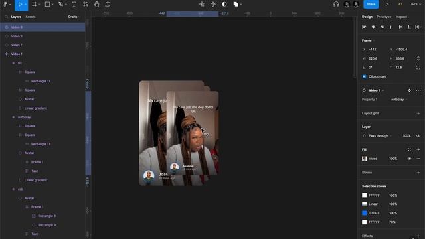Remove the Video fill
This screenshot has height=239, width=425.
point(418,159)
